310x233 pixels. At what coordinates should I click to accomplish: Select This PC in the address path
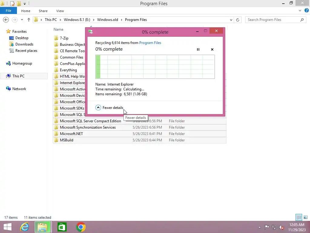(x=51, y=20)
